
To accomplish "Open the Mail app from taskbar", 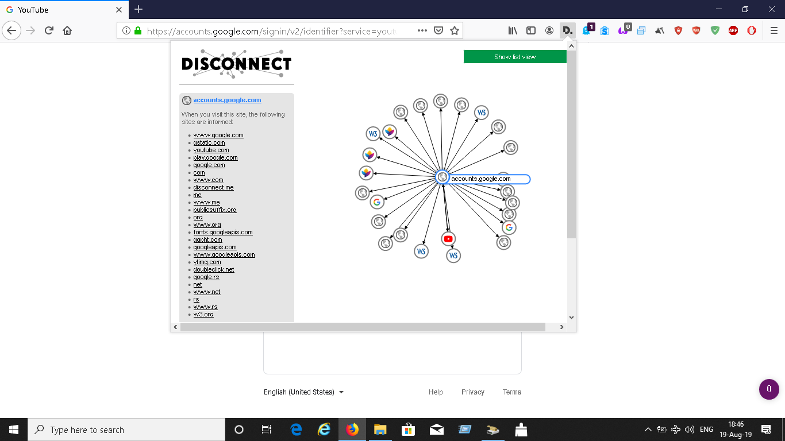I will [x=437, y=430].
